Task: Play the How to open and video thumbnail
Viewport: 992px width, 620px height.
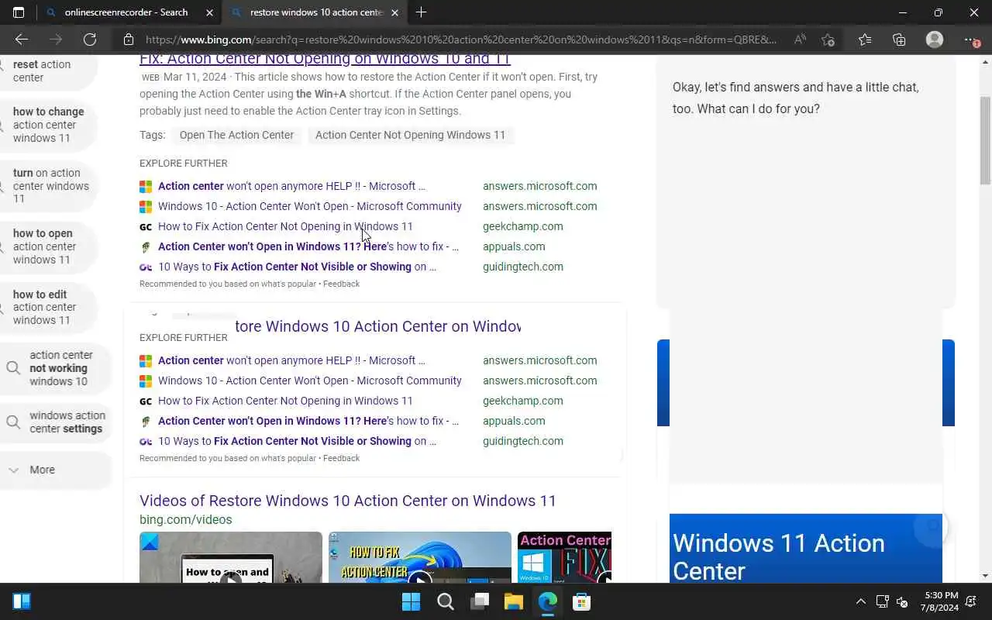Action: pyautogui.click(x=231, y=557)
